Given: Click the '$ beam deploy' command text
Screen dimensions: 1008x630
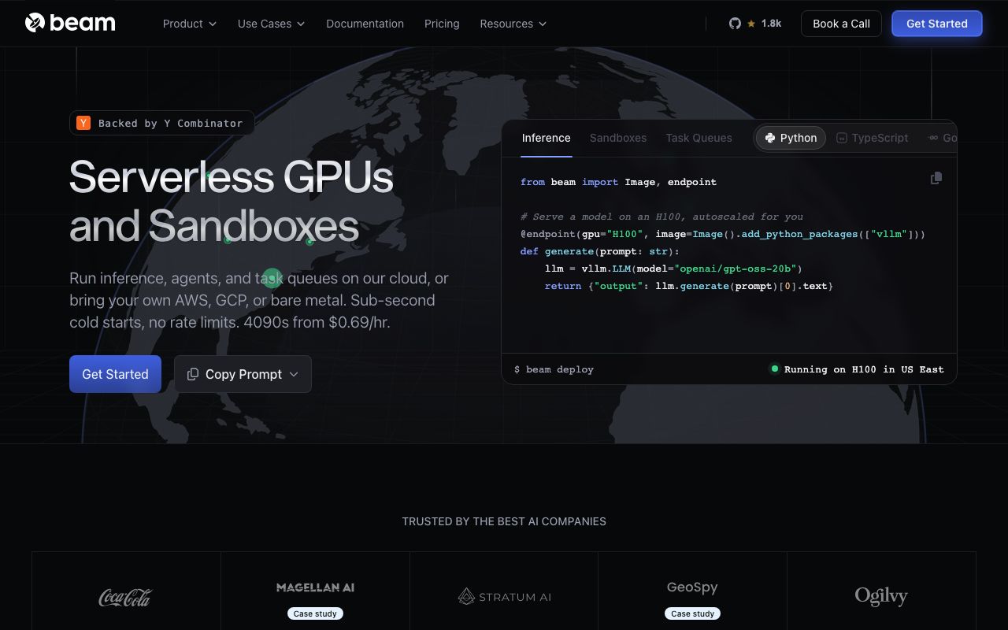Looking at the screenshot, I should click(x=554, y=369).
